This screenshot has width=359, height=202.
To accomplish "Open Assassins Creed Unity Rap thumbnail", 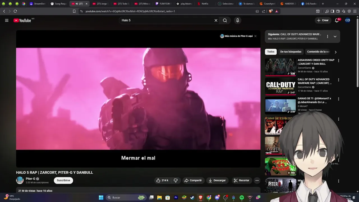I will 280,67.
